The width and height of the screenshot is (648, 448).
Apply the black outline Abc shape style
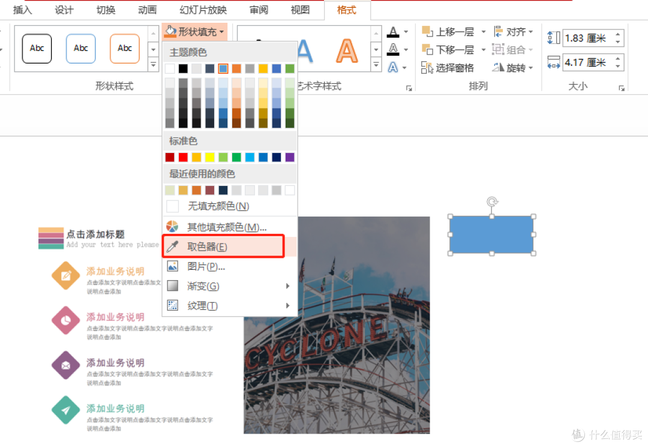tap(37, 49)
